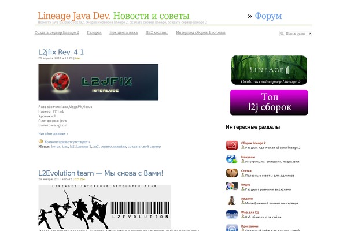The image size is (347, 231).
Task: Select the la2 tag
Action: pos(72,146)
